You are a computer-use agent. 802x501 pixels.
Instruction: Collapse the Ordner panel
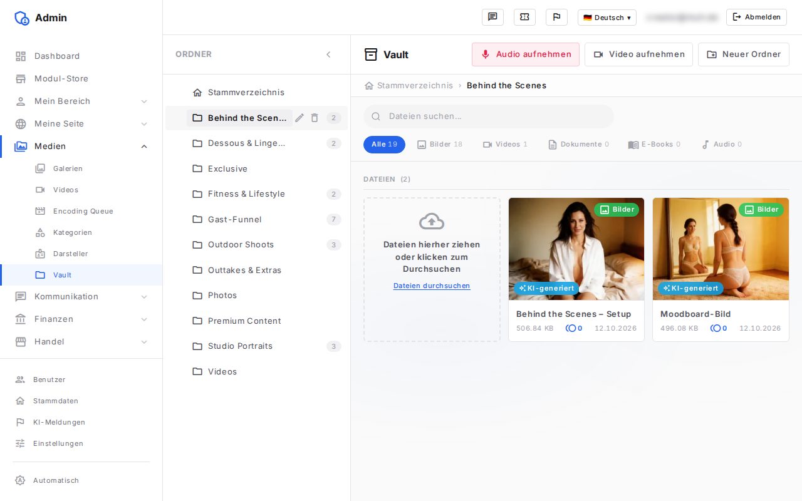pyautogui.click(x=328, y=54)
